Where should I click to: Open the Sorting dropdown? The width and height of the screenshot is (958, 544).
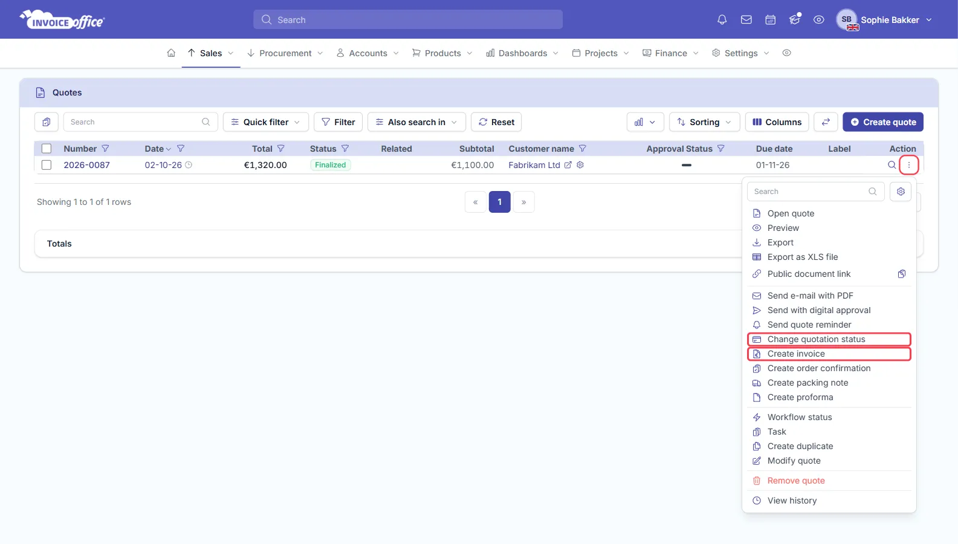pyautogui.click(x=705, y=122)
